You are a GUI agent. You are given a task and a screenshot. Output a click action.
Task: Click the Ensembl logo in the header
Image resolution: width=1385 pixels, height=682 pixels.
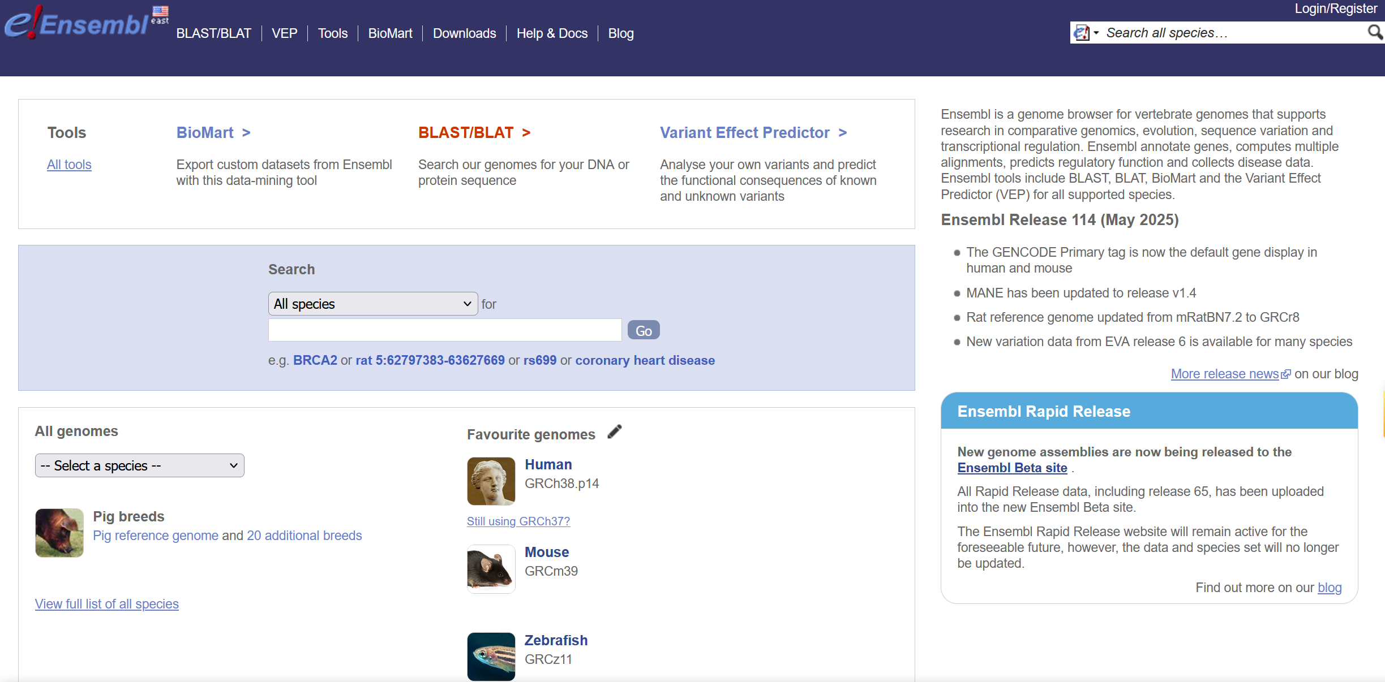click(76, 24)
